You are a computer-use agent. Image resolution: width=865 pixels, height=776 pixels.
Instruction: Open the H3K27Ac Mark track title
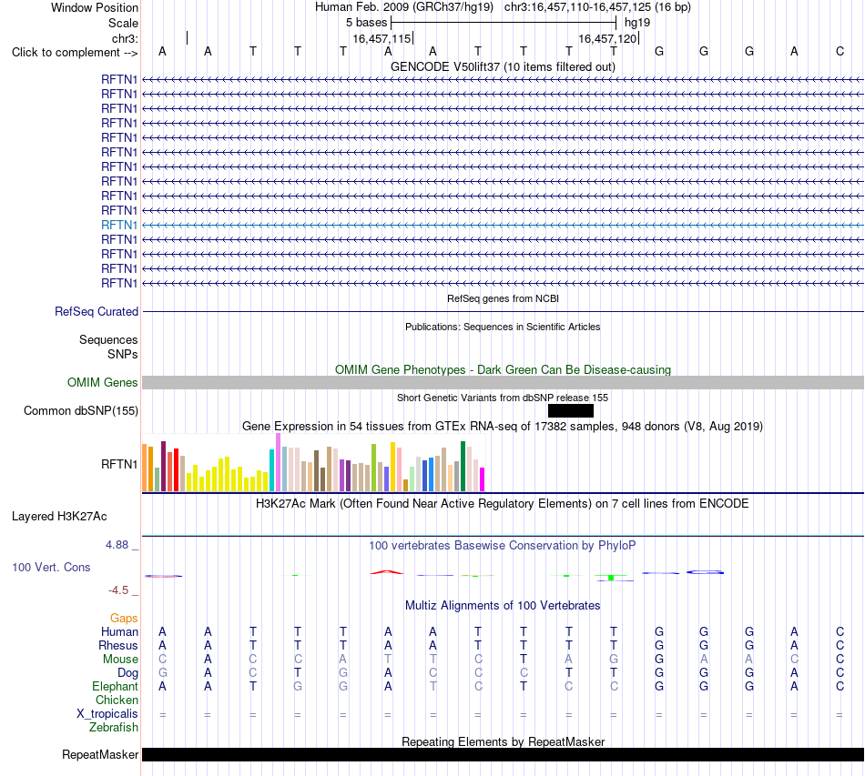point(503,503)
